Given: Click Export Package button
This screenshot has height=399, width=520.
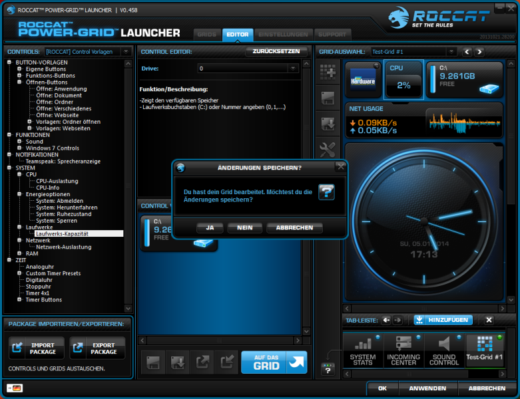Looking at the screenshot, I should tap(97, 348).
